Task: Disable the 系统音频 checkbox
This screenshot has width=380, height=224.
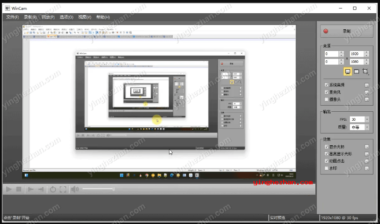Action: pos(327,85)
